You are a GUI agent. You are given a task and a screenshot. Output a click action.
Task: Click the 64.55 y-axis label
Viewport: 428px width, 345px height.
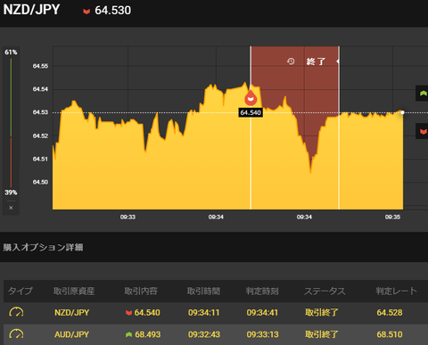coord(40,66)
